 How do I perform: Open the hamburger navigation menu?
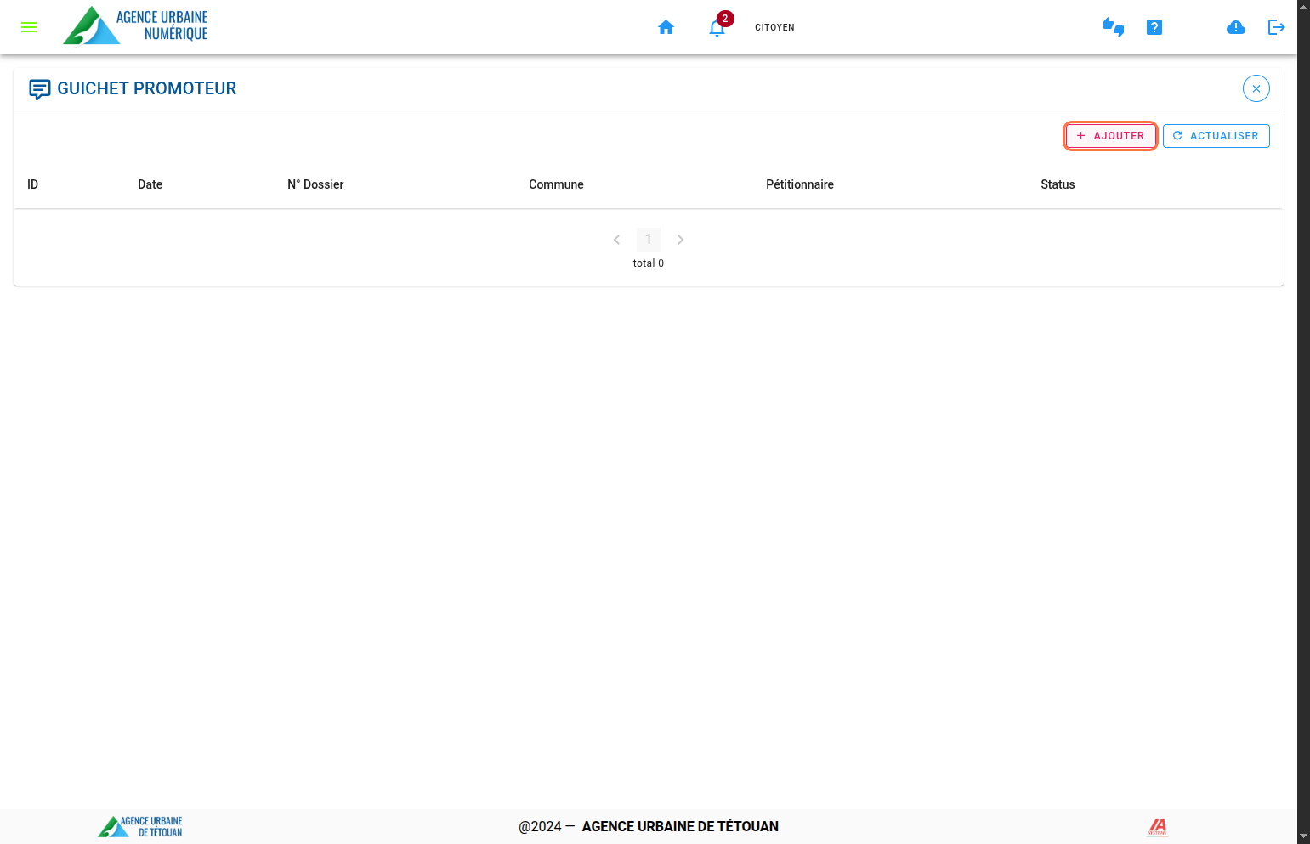coord(29,27)
